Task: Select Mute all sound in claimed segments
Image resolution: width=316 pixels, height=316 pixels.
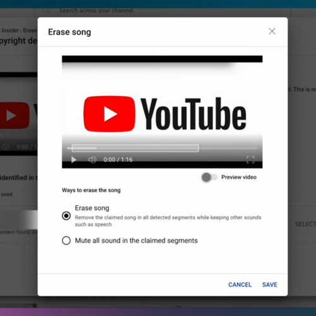Action: tap(66, 240)
